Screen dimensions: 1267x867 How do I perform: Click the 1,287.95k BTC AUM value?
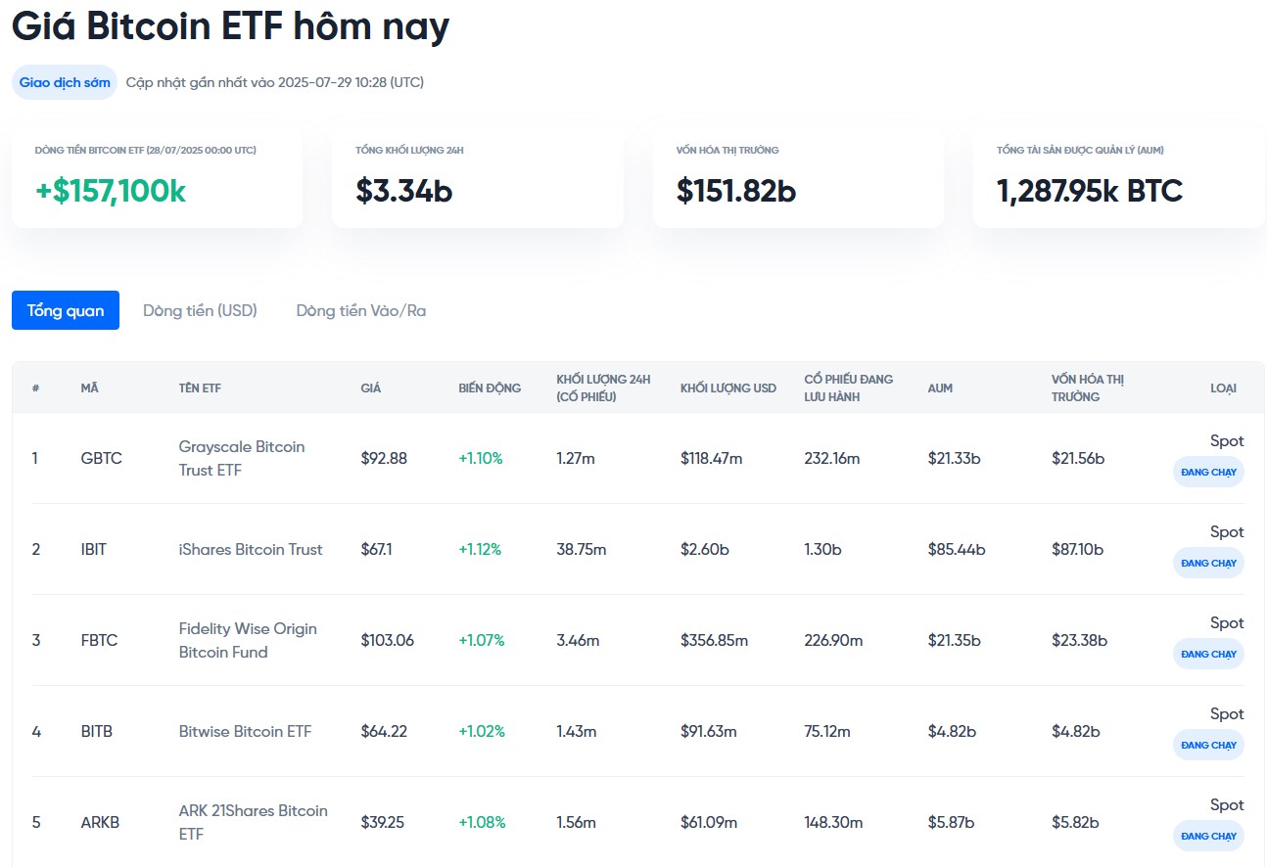[1090, 191]
